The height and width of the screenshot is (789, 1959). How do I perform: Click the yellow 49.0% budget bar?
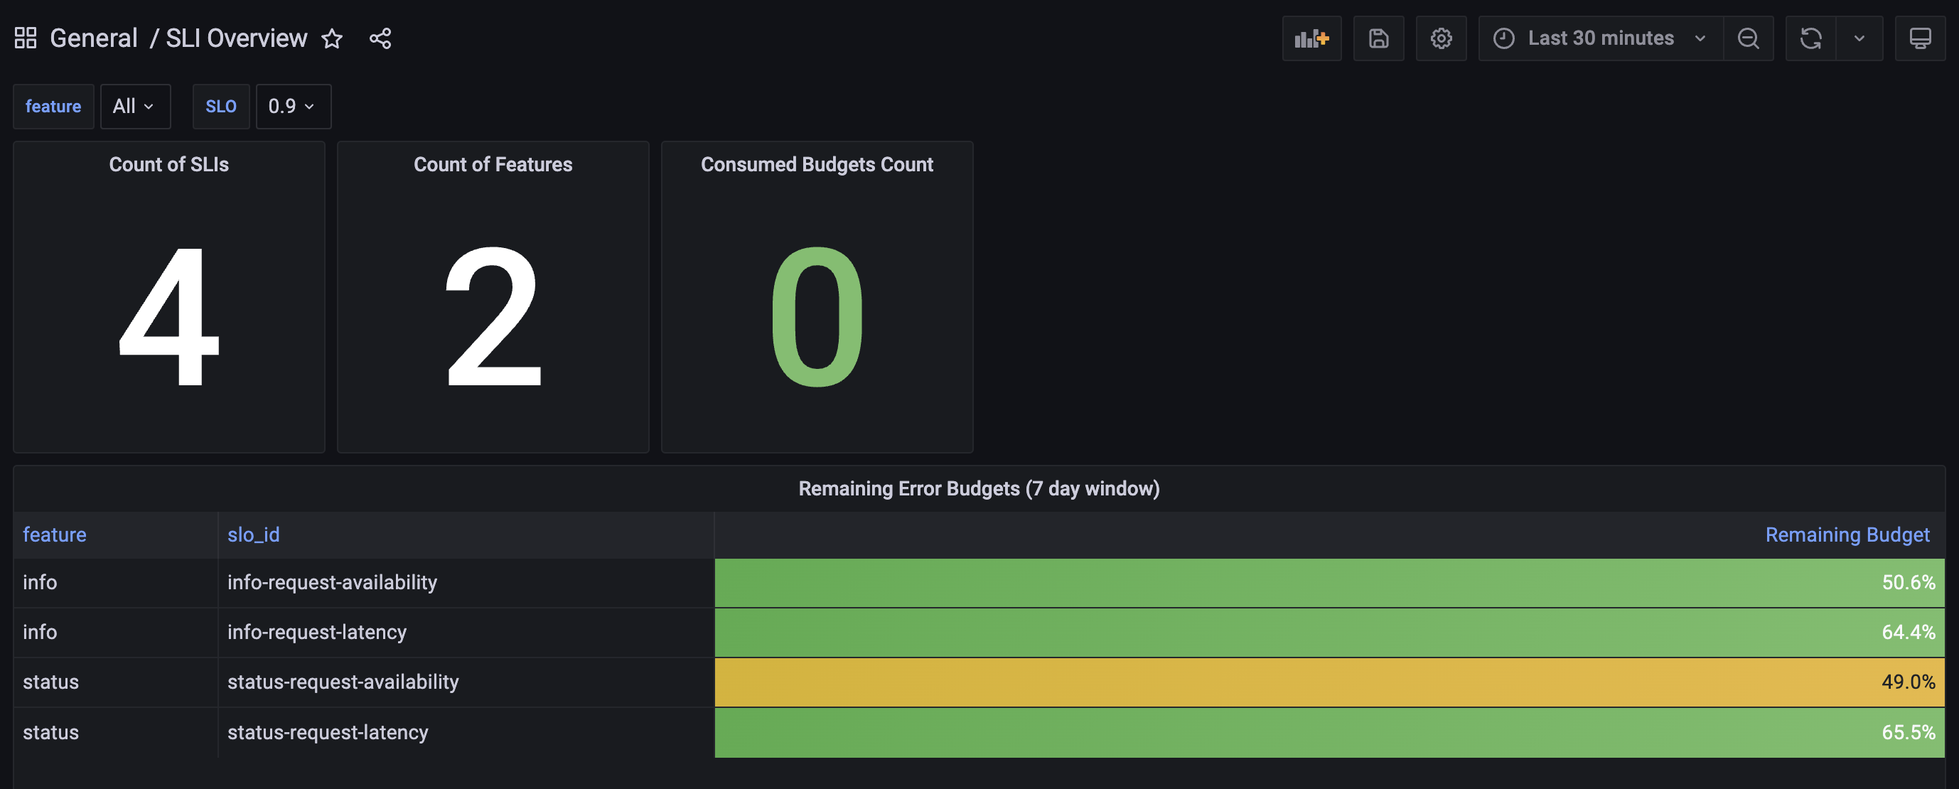pyautogui.click(x=1328, y=682)
